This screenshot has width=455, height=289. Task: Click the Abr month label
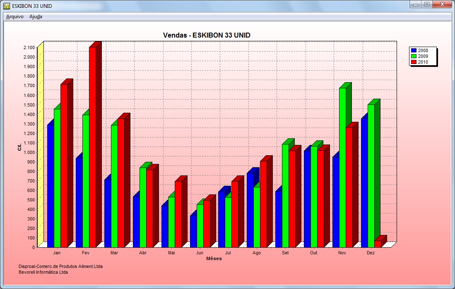(x=143, y=253)
